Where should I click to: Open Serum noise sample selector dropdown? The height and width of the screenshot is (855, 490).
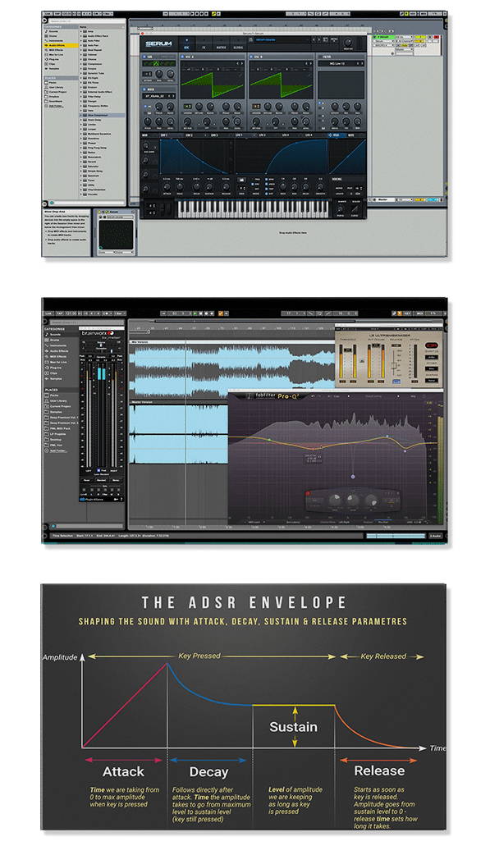point(158,96)
